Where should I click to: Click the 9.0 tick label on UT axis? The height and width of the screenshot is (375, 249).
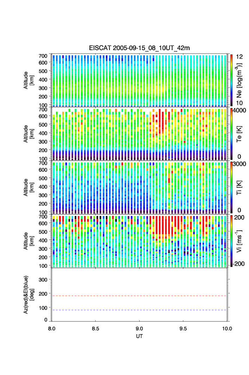click(x=139, y=328)
